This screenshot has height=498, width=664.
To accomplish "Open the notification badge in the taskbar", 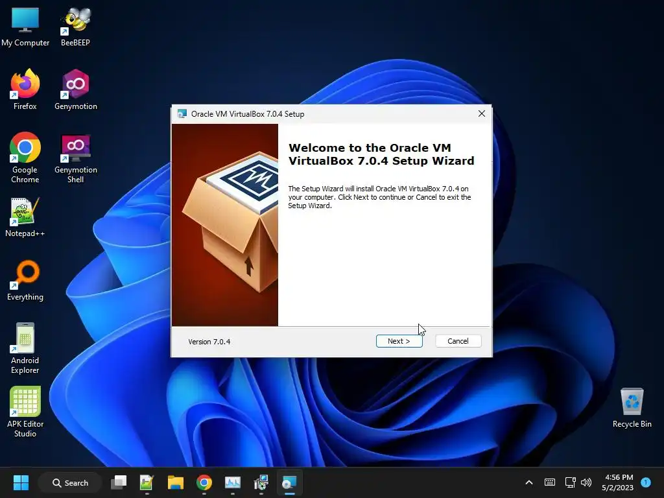I will [646, 482].
